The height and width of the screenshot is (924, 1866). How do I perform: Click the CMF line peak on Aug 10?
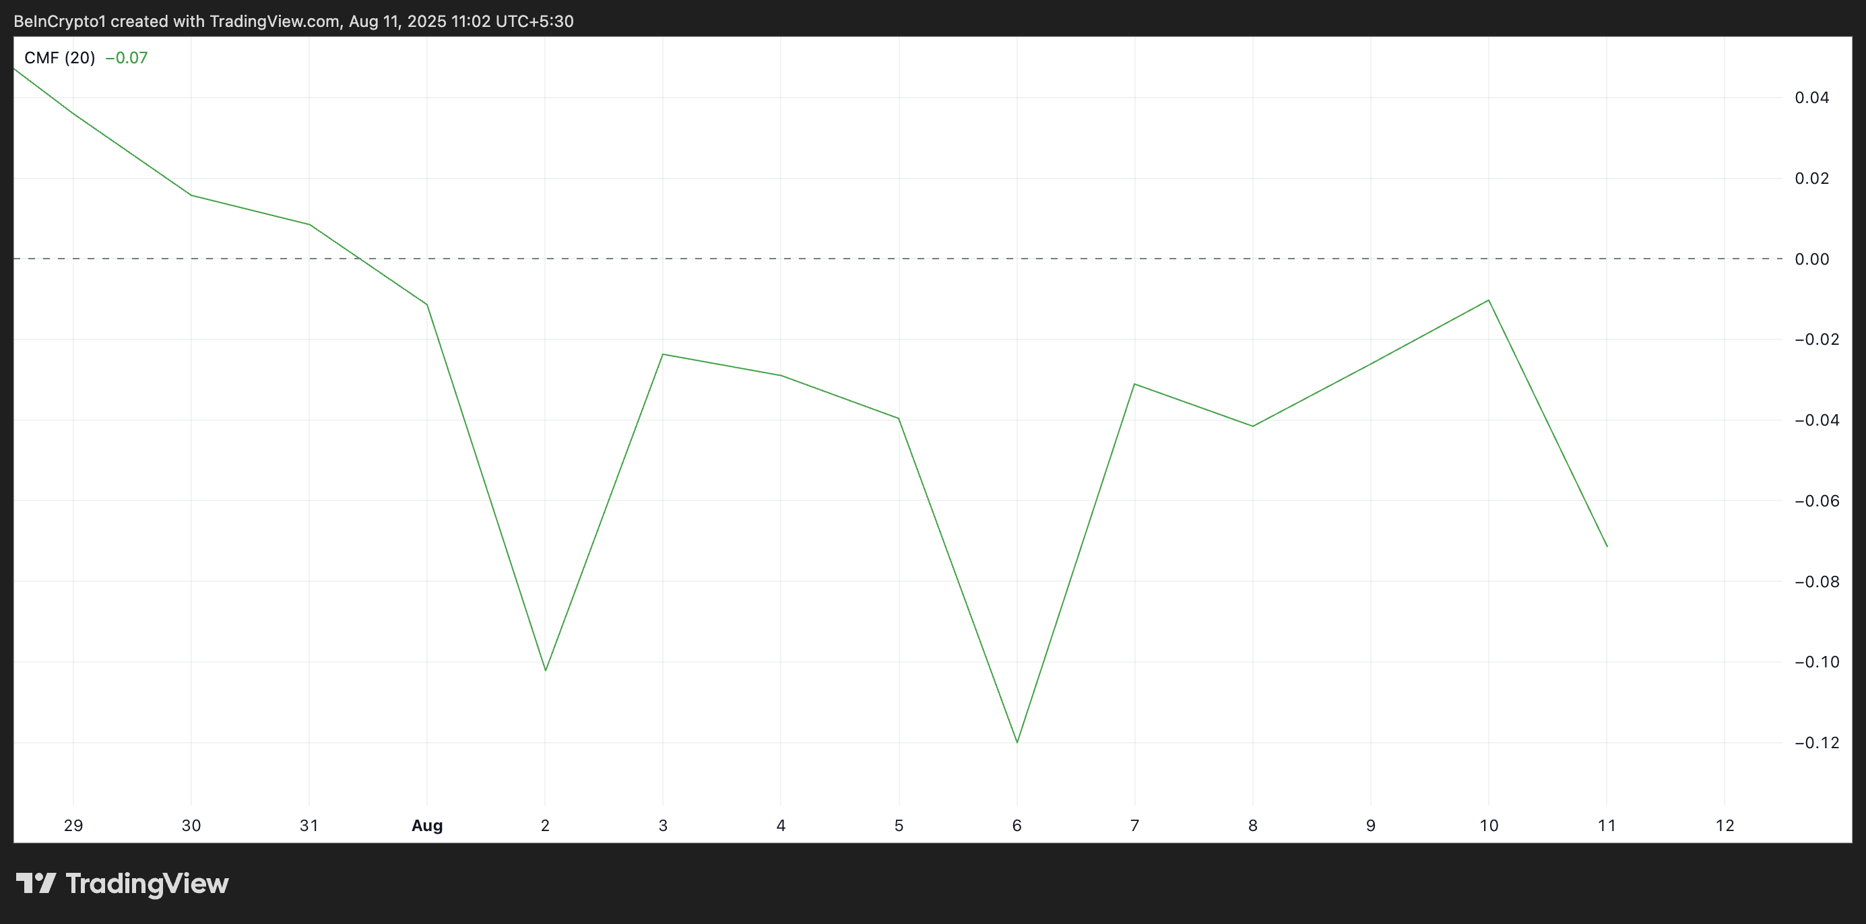(1488, 300)
